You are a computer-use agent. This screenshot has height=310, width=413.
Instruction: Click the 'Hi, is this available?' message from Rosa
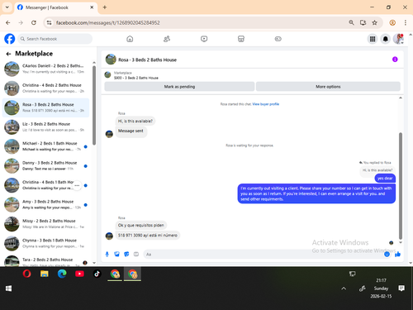pyautogui.click(x=135, y=121)
